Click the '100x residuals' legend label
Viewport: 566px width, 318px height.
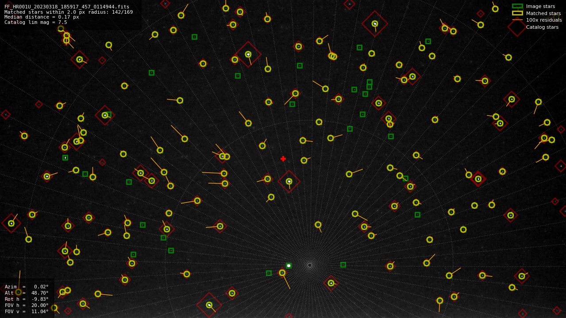click(544, 20)
